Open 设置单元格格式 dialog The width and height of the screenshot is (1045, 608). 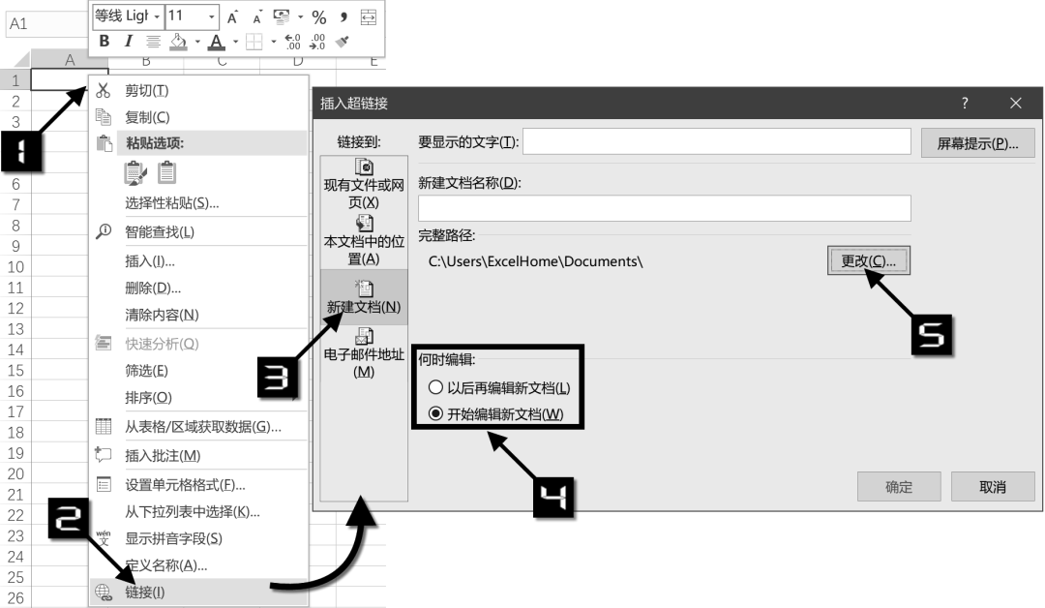tap(198, 485)
